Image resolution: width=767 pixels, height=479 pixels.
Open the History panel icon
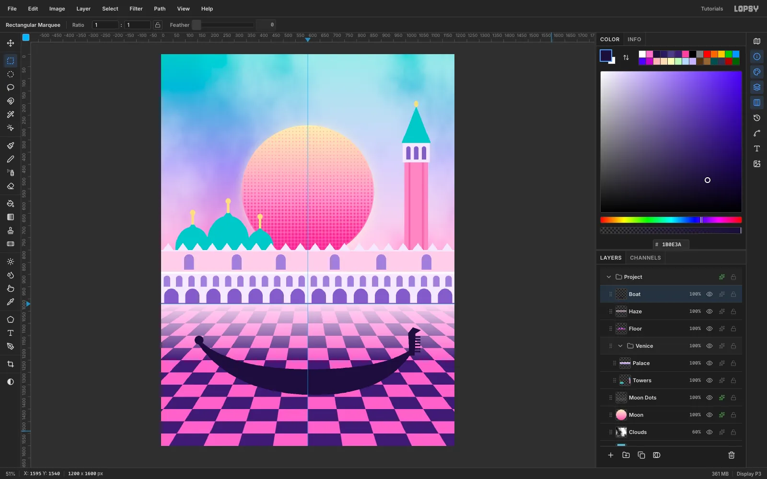pyautogui.click(x=757, y=118)
